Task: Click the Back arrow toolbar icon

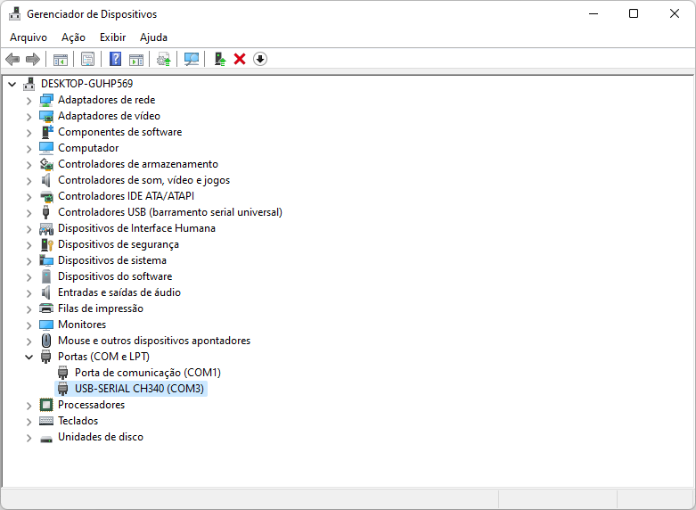Action: [x=12, y=59]
